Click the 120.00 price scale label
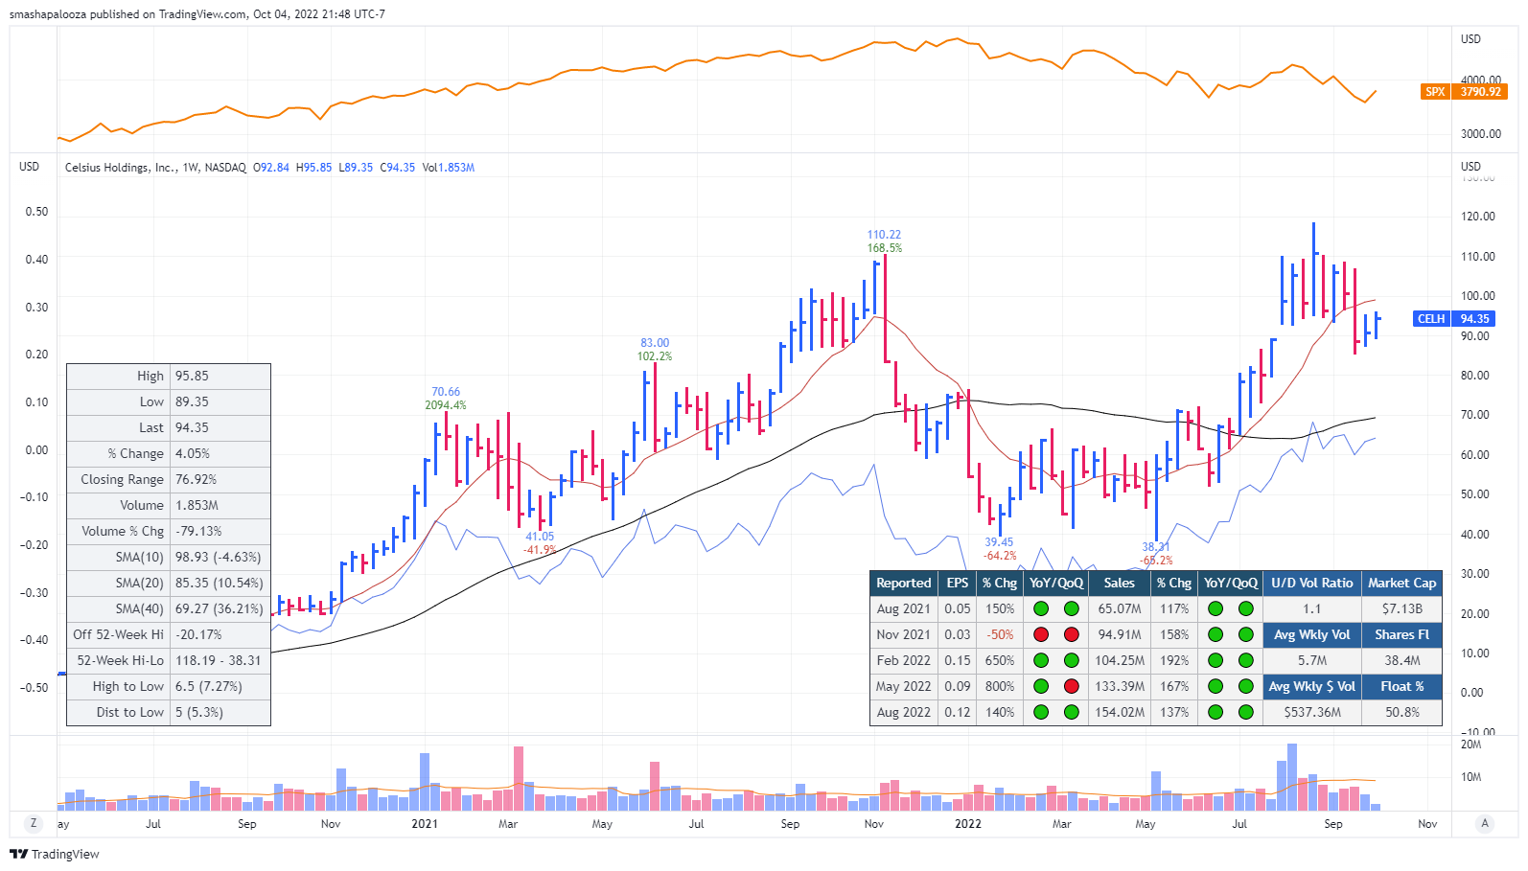Image resolution: width=1528 pixels, height=871 pixels. point(1477,217)
